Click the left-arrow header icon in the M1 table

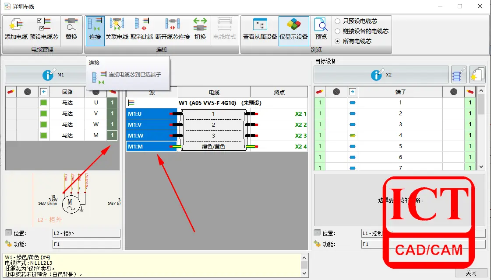tap(44, 92)
